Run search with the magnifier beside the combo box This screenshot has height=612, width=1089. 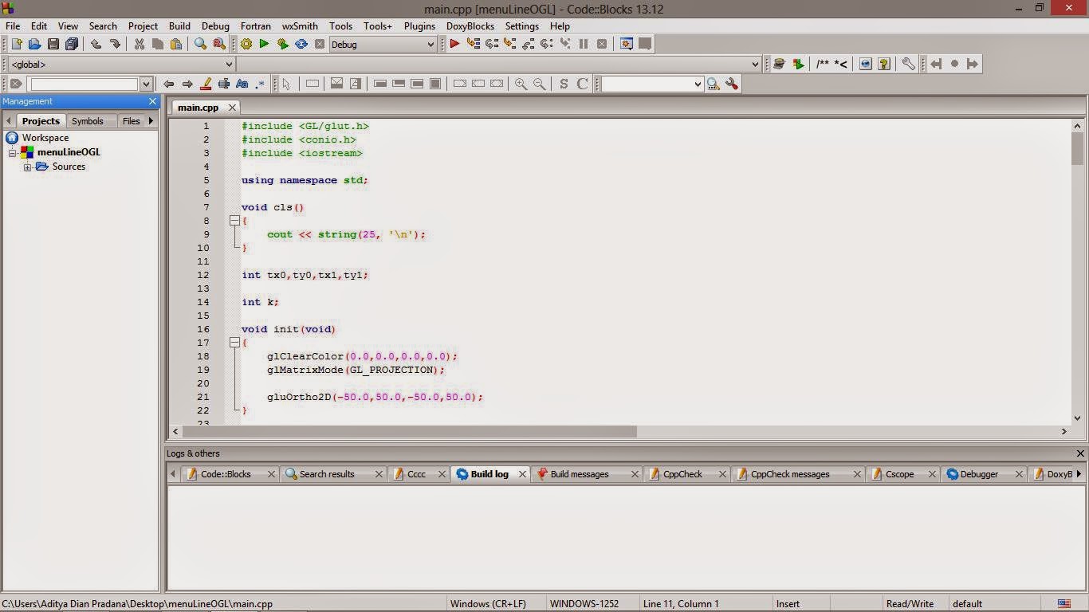click(x=713, y=84)
